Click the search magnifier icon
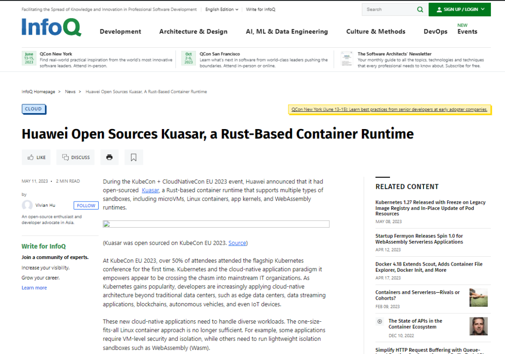This screenshot has width=505, height=354. [420, 10]
